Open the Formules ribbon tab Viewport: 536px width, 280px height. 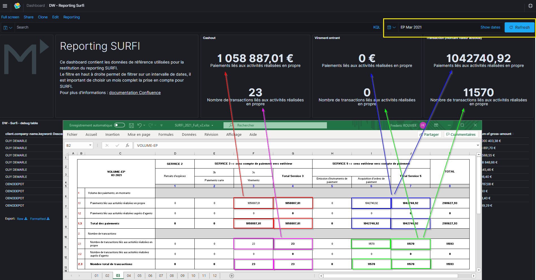166,135
